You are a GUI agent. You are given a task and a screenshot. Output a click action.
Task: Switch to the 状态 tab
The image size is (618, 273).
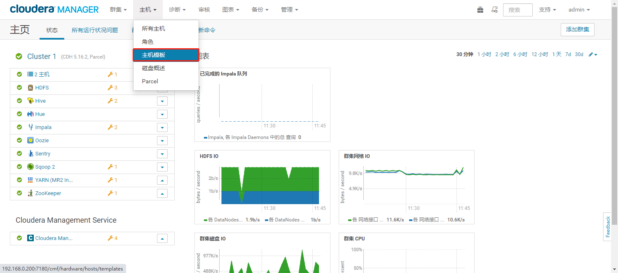52,30
